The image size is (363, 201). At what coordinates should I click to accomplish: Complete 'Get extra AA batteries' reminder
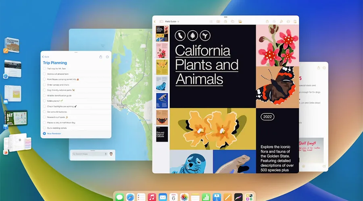click(44, 112)
